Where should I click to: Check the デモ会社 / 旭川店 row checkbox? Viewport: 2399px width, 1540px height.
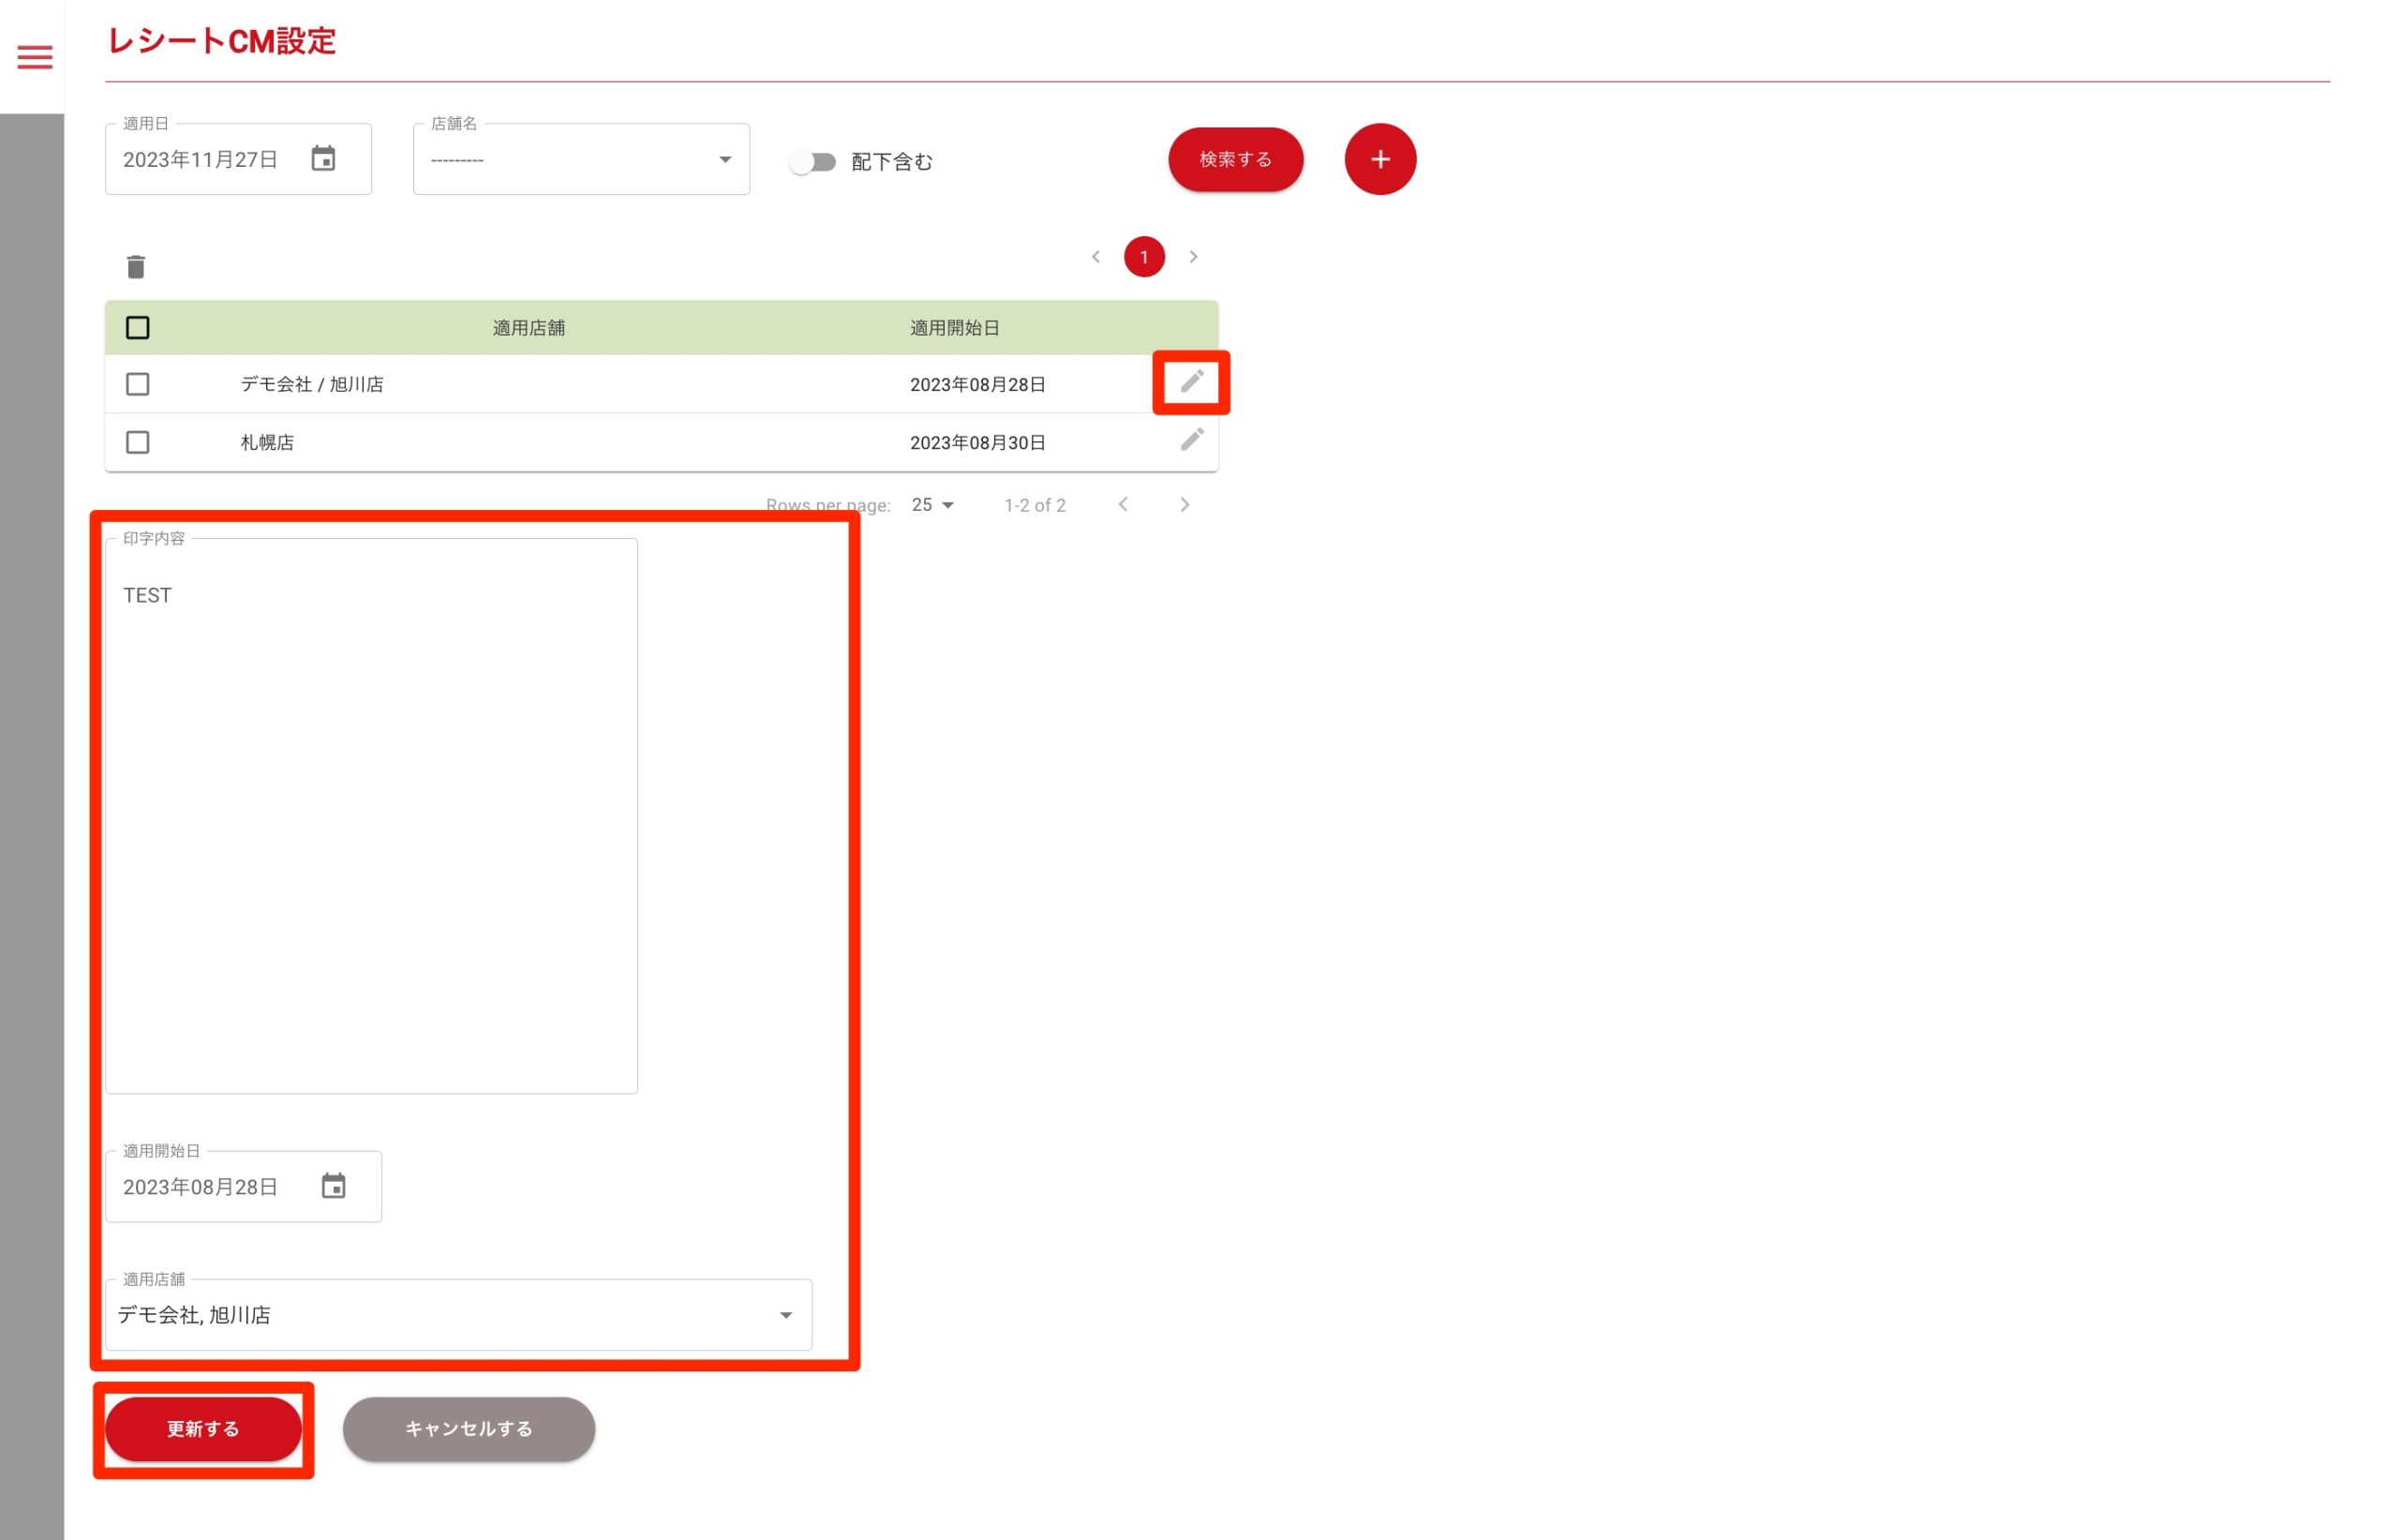(x=138, y=384)
